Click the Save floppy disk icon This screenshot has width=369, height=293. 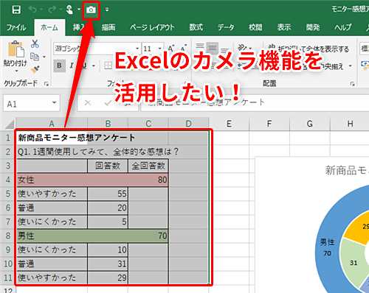pos(16,10)
